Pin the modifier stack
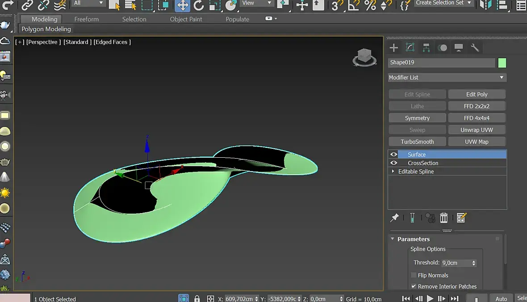 [x=394, y=218]
